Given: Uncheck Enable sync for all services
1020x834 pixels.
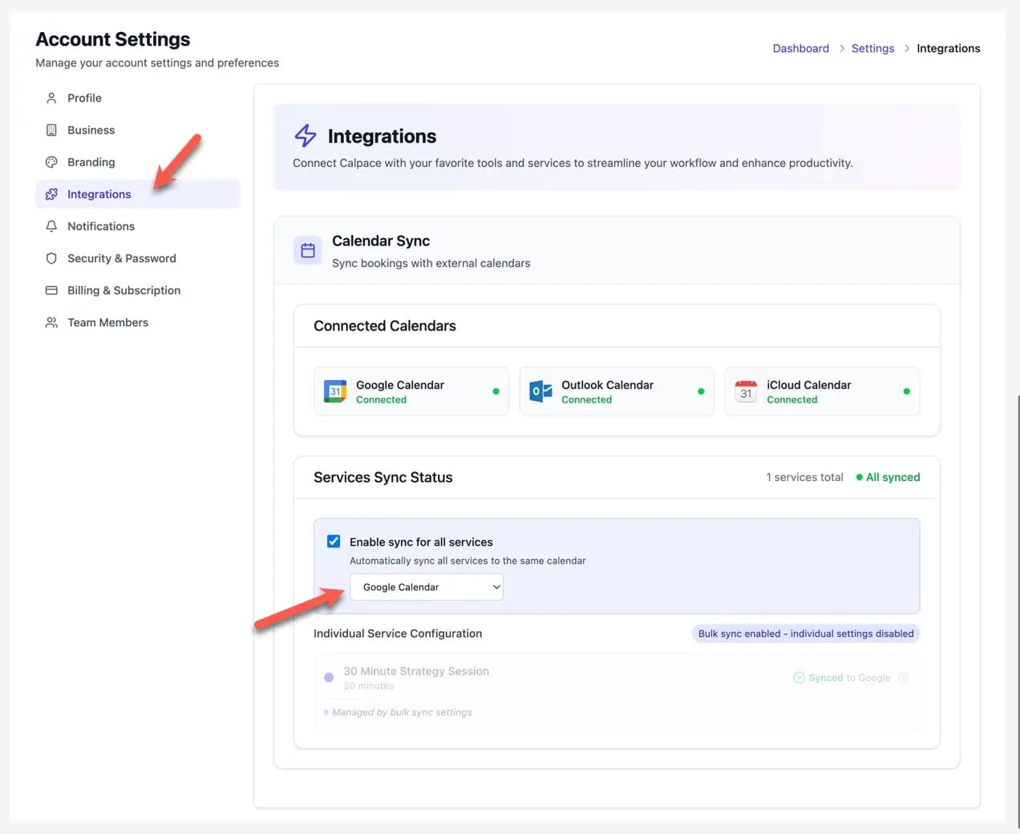Looking at the screenshot, I should [334, 541].
